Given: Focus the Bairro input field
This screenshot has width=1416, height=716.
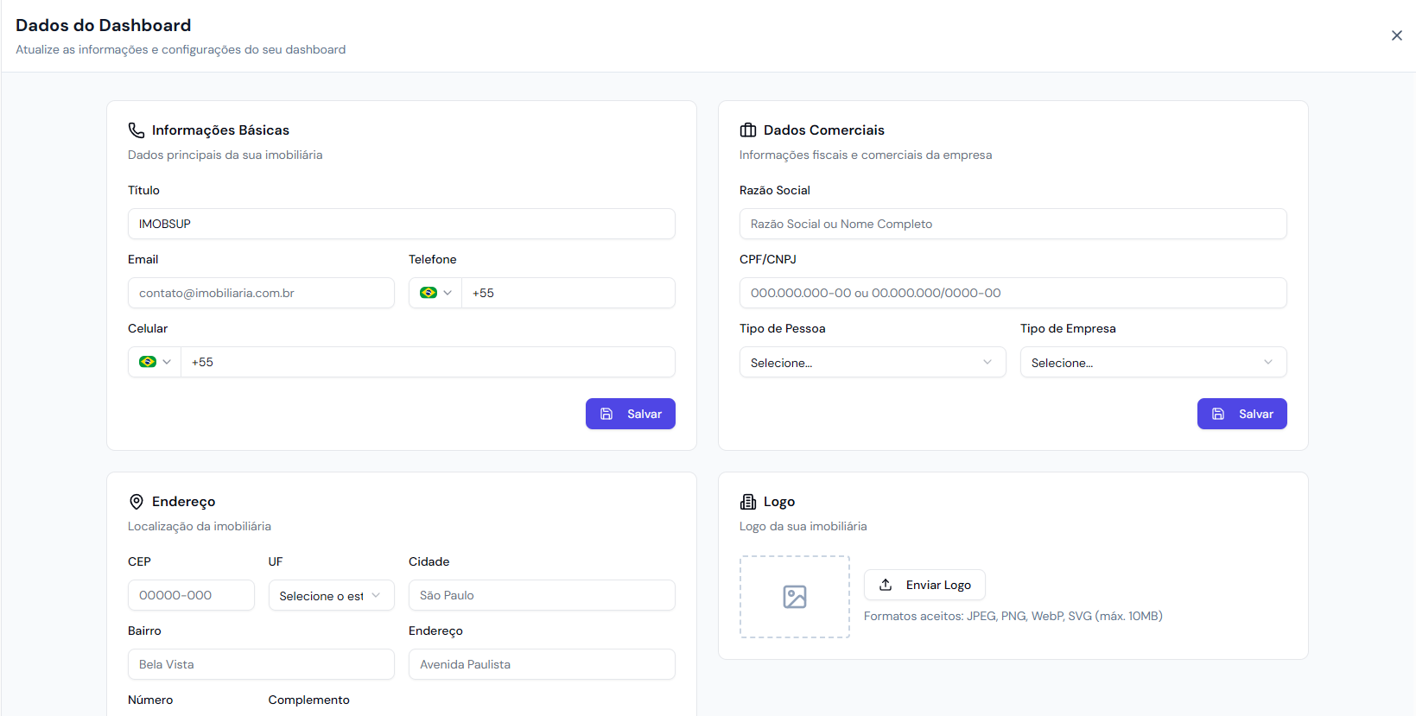Looking at the screenshot, I should click(261, 664).
